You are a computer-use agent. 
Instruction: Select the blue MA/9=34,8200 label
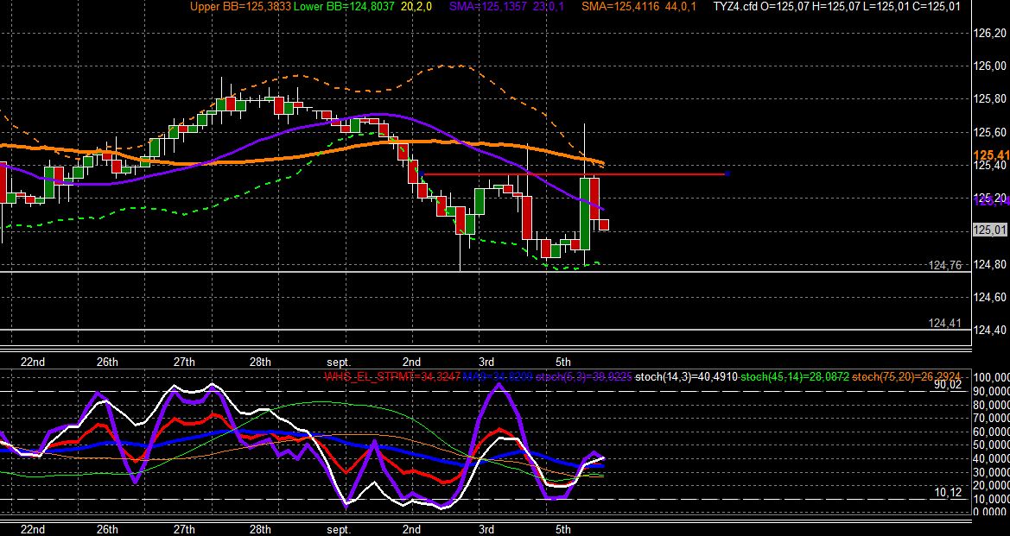coord(498,376)
